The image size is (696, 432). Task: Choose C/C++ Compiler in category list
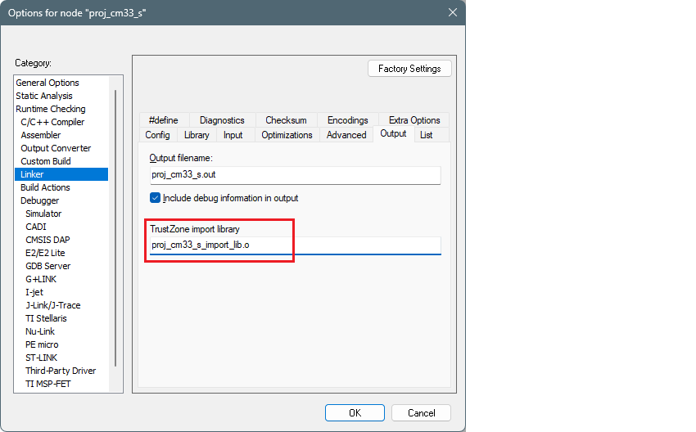tap(52, 122)
